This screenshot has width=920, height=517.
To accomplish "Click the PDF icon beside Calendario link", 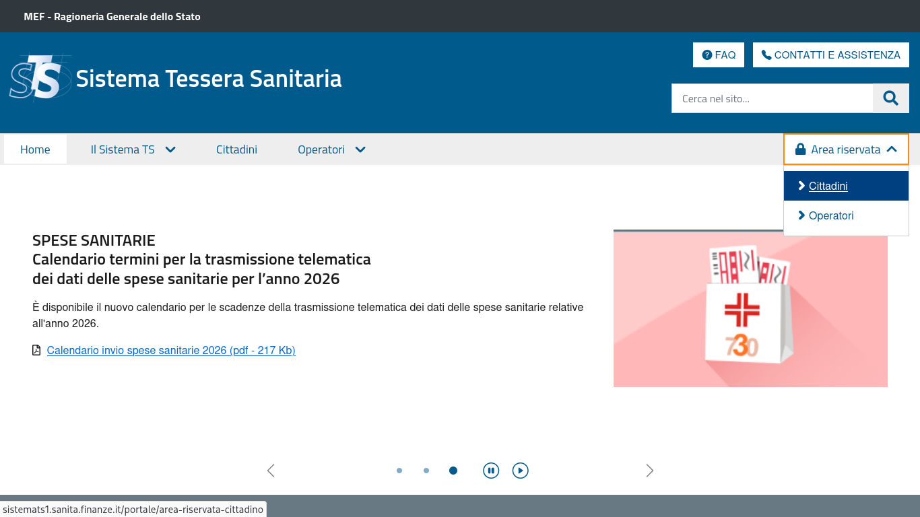I will coord(36,350).
